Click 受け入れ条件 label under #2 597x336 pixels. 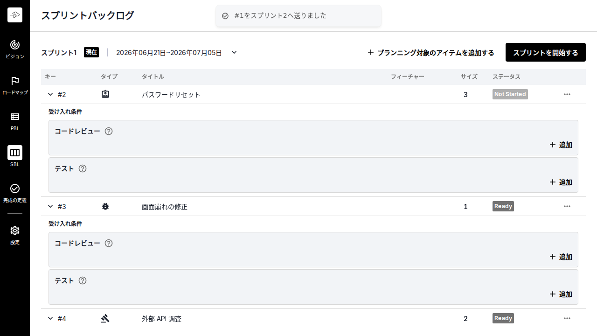coord(65,112)
